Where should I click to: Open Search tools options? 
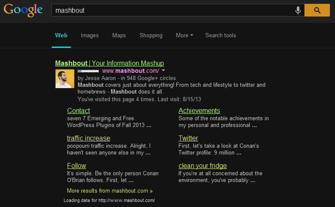click(x=221, y=36)
